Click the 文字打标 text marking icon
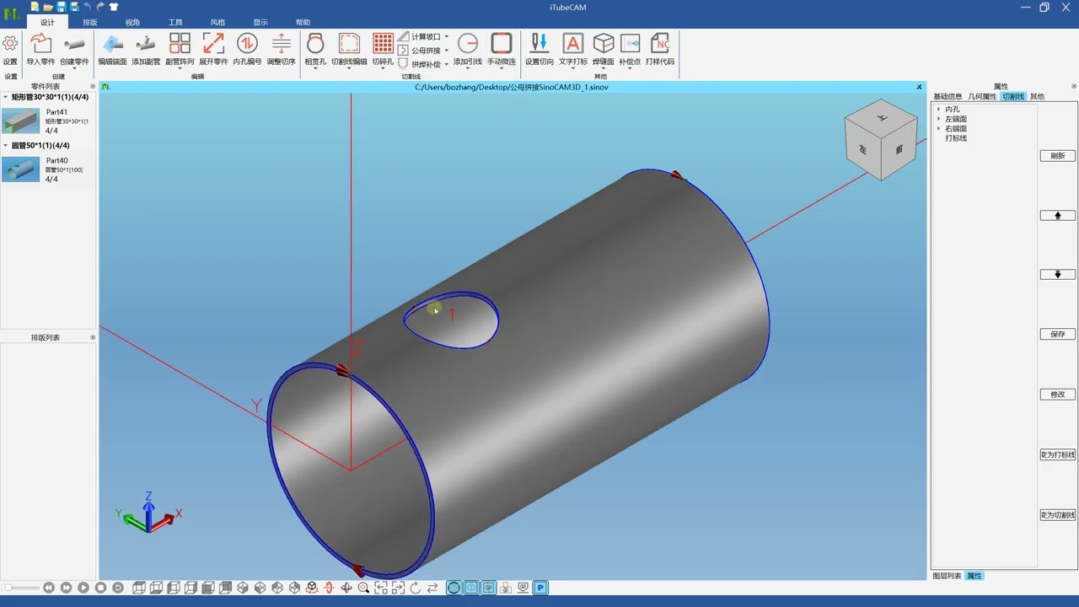 pyautogui.click(x=573, y=49)
